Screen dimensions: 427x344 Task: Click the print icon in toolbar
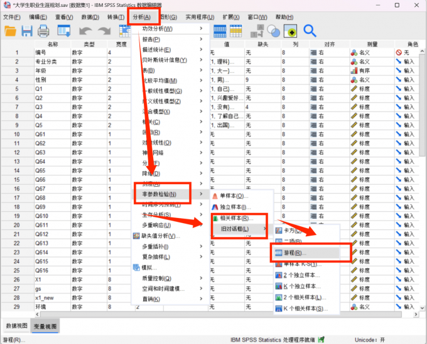pyautogui.click(x=43, y=31)
